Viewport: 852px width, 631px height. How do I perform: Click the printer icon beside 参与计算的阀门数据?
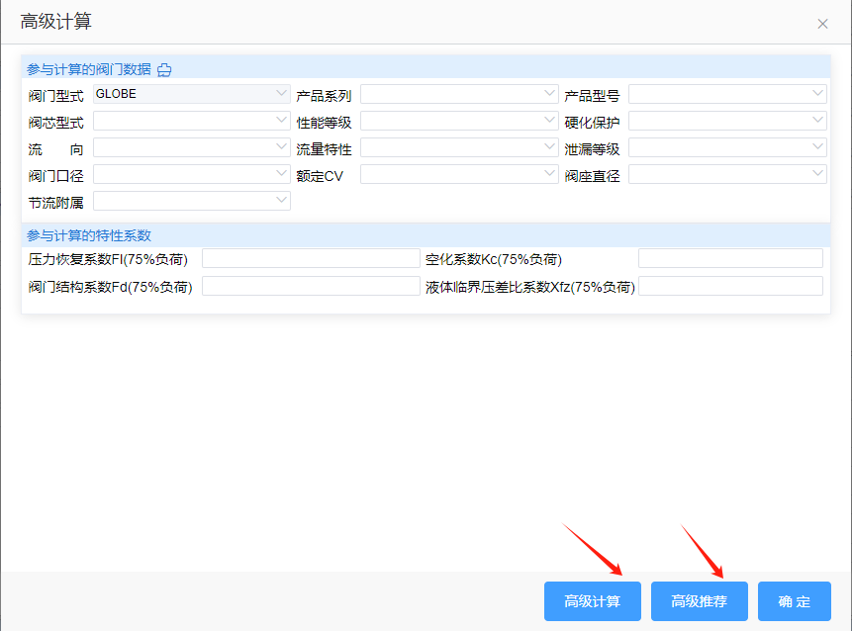(x=165, y=69)
